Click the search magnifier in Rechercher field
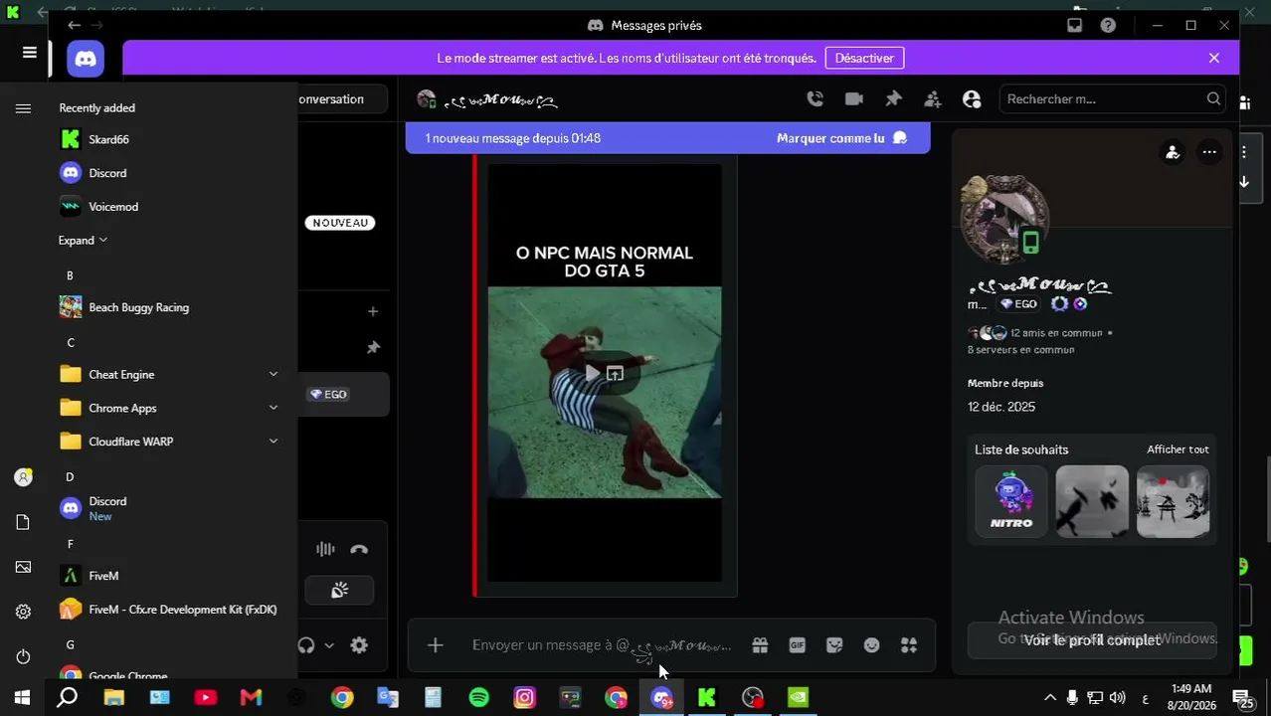This screenshot has height=716, width=1271. pos(1213,98)
